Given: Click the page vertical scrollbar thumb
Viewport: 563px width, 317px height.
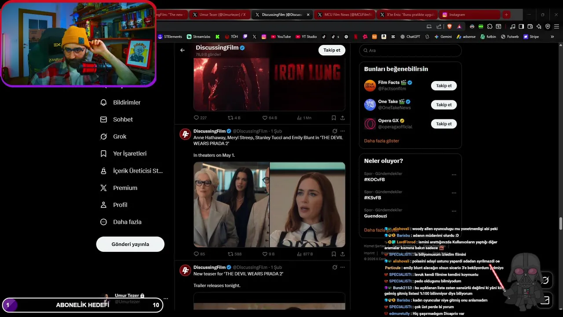Looking at the screenshot, I should (560, 223).
